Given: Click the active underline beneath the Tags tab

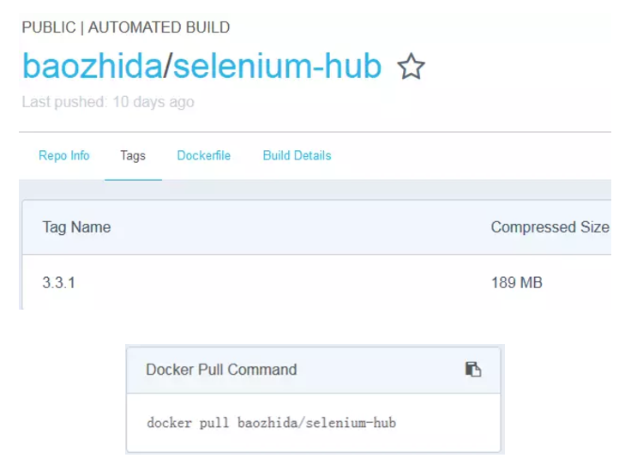Looking at the screenshot, I should pyautogui.click(x=133, y=180).
